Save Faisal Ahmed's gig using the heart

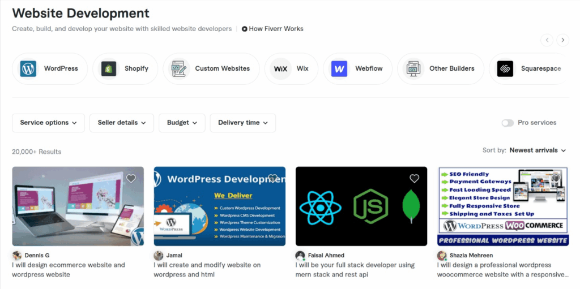click(x=414, y=179)
